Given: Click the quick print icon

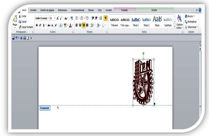Looking at the screenshot, I should pyautogui.click(x=25, y=38).
